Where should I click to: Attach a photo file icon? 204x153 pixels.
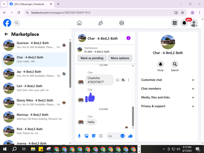tap(86, 136)
